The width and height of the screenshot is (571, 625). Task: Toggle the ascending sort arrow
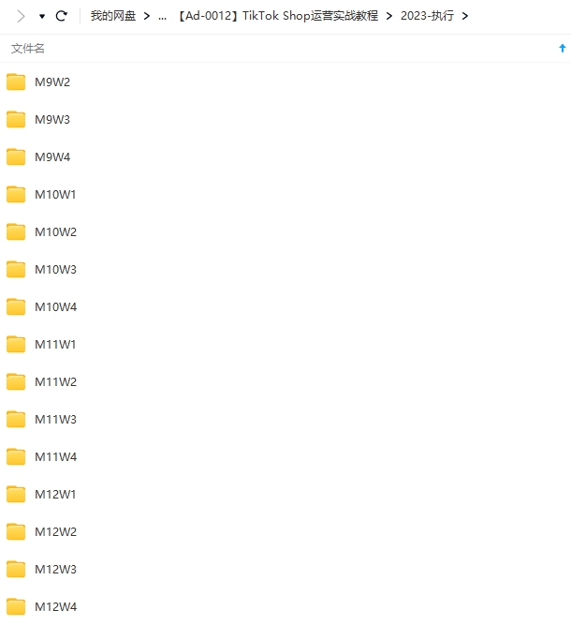click(x=562, y=48)
